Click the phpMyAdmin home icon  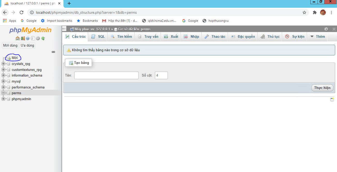[x=17, y=38]
